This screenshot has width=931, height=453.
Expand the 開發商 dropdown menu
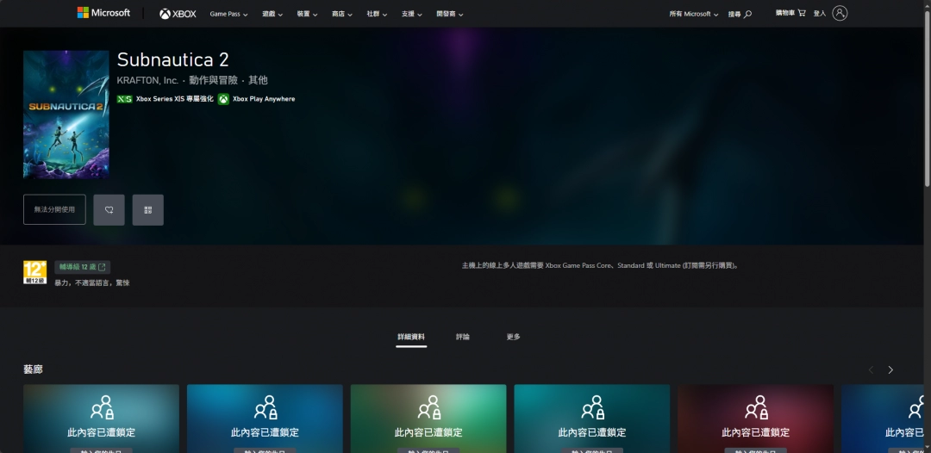coord(449,14)
